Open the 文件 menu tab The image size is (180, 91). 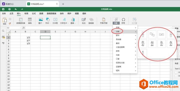tap(4, 14)
